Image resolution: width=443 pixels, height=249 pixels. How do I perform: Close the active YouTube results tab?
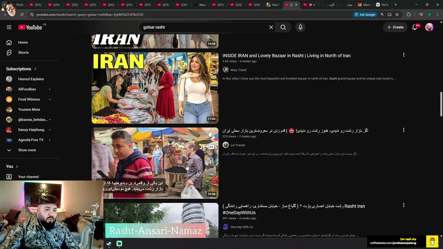[x=296, y=5]
